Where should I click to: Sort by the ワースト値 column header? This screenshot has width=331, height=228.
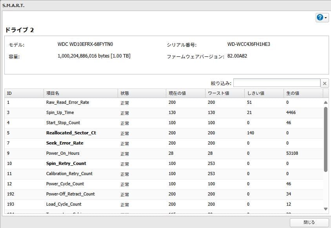[224, 93]
